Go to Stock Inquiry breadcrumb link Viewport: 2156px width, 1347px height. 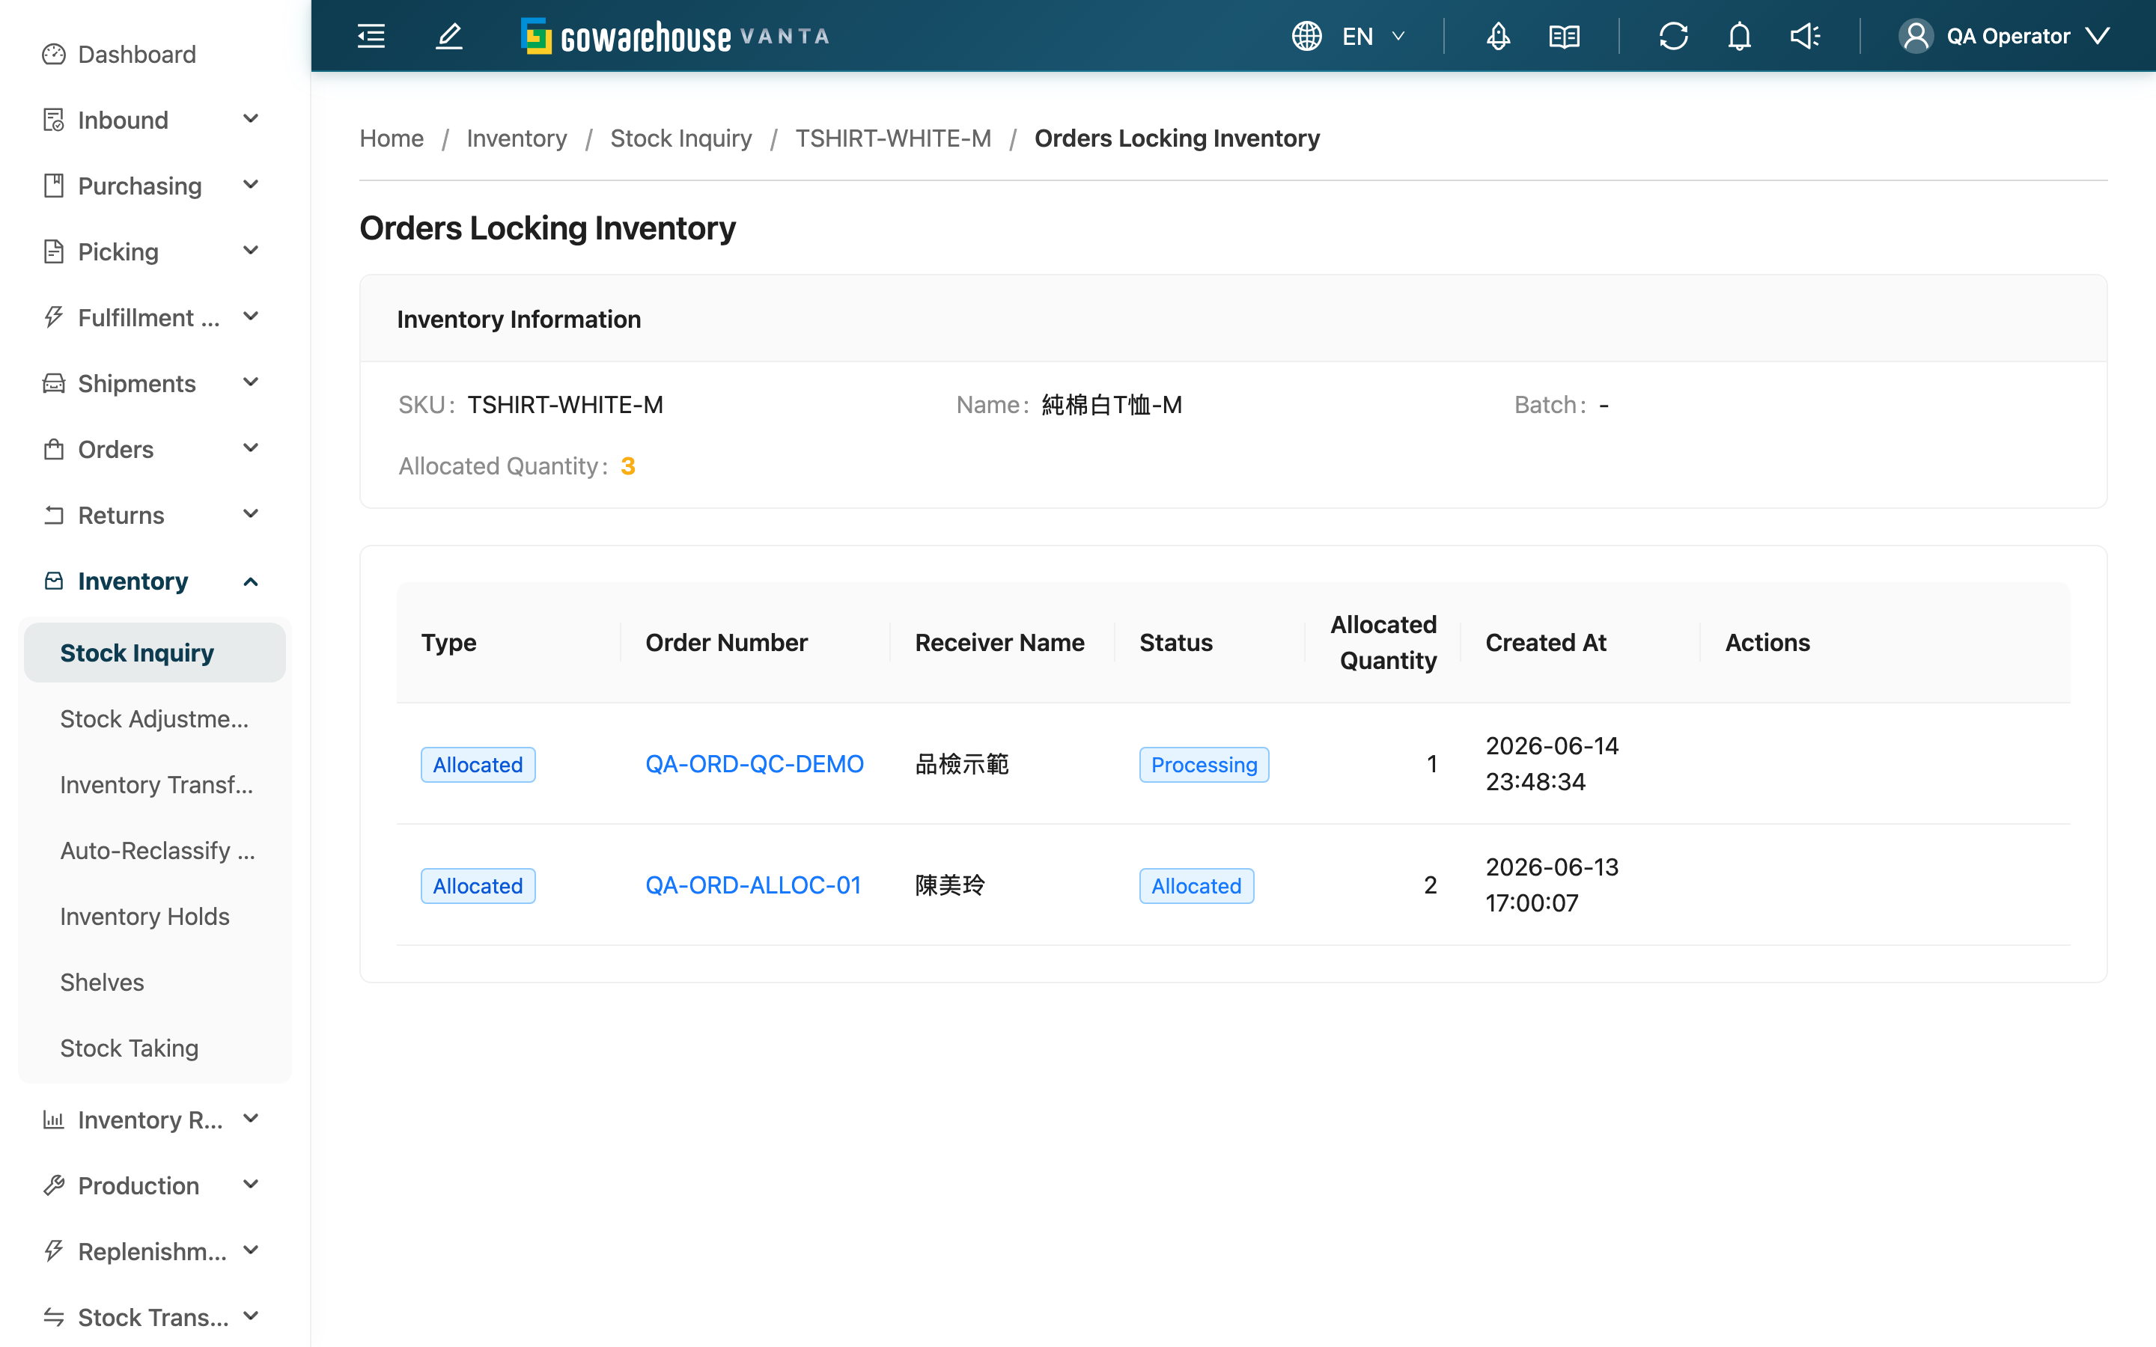tap(680, 138)
